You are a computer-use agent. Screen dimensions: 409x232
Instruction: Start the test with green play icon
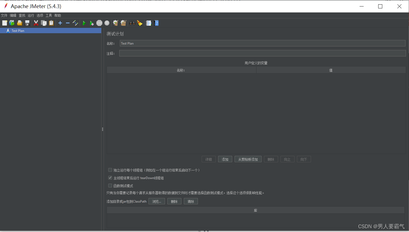pos(84,23)
